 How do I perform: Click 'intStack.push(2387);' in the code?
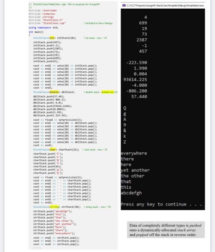48,49
